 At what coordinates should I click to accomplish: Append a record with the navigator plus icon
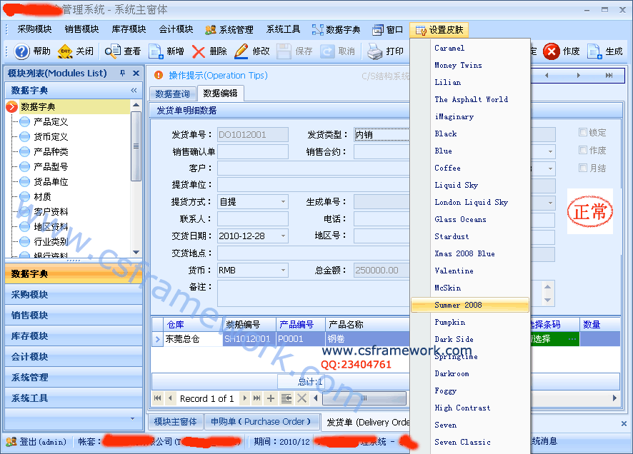(271, 398)
